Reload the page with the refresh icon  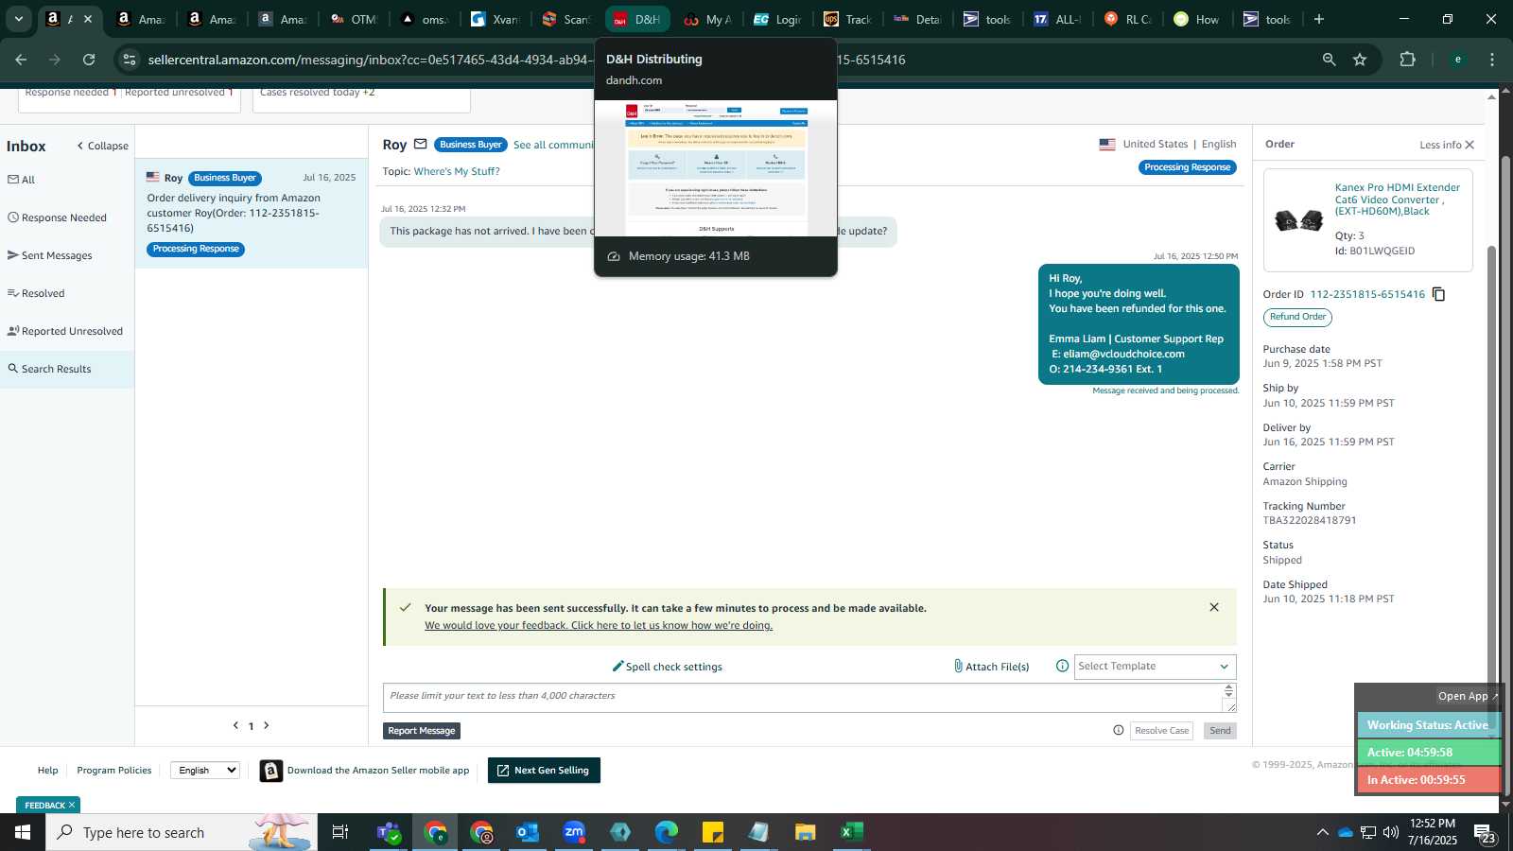pyautogui.click(x=89, y=60)
